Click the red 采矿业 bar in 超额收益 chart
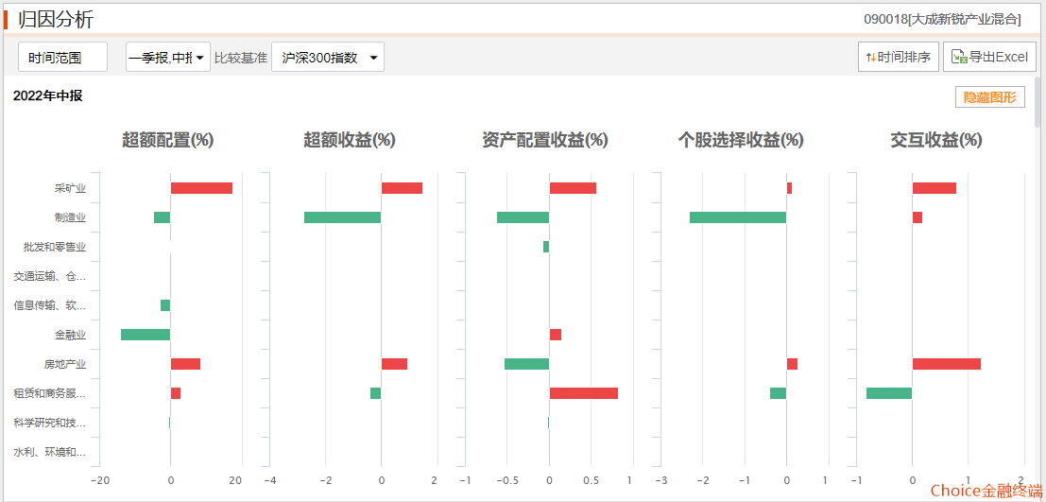1046x502 pixels. click(x=402, y=188)
